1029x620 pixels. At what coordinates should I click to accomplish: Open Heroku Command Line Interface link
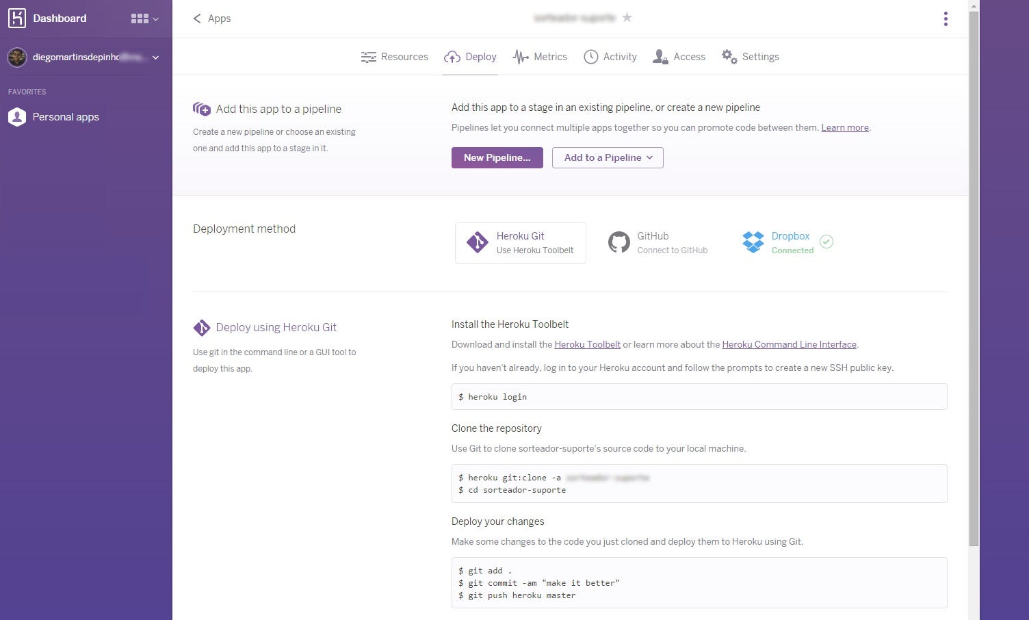pyautogui.click(x=789, y=344)
